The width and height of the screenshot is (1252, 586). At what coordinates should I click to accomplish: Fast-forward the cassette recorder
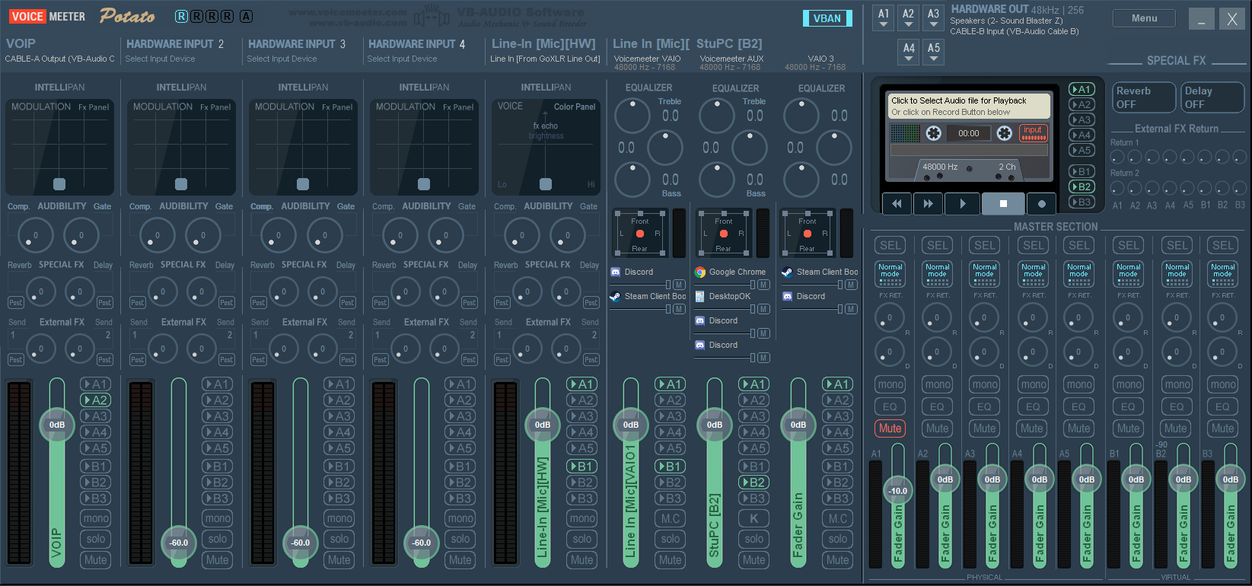coord(928,203)
